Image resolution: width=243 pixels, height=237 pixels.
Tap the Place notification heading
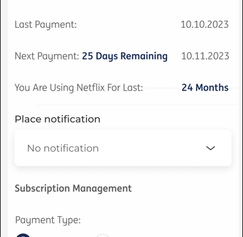pos(58,119)
